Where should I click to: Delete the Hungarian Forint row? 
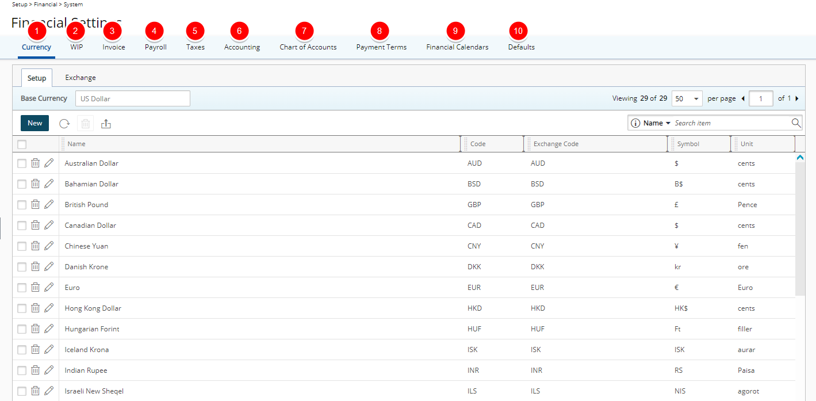[35, 329]
